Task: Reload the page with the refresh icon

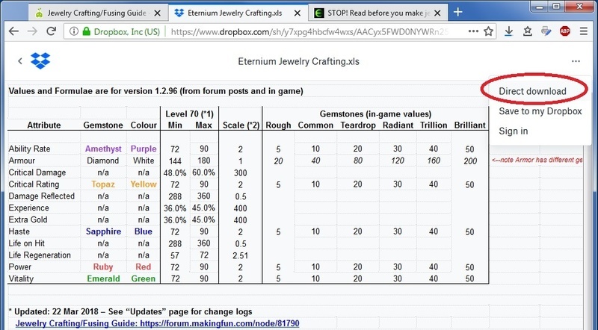Action: (52, 32)
